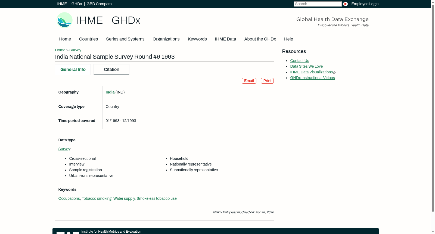Click the IHME leaf logo
This screenshot has height=234, width=435.
click(x=64, y=20)
